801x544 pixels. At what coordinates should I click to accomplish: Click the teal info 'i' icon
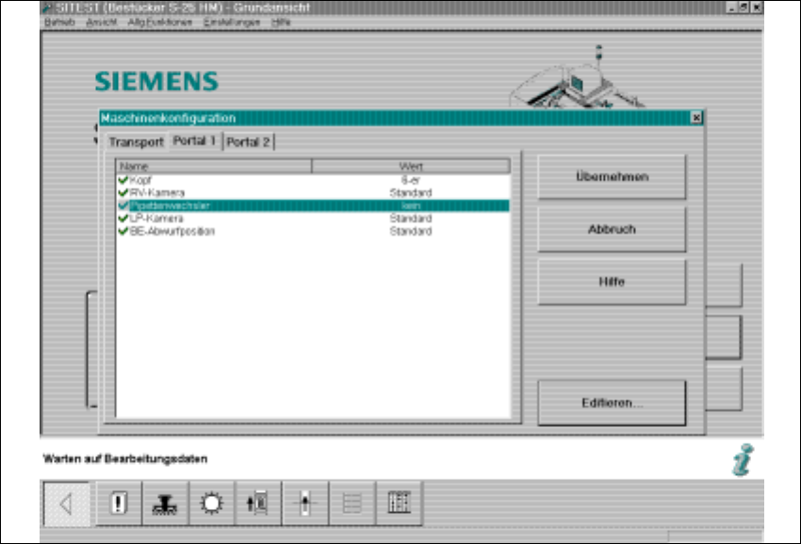[x=743, y=460]
